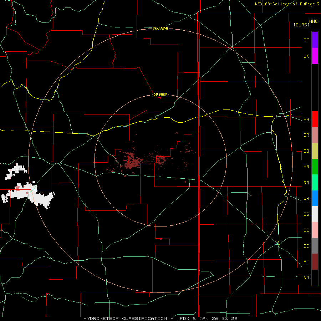
Task: Click the blue WS legend swatch
Action: tap(315, 198)
